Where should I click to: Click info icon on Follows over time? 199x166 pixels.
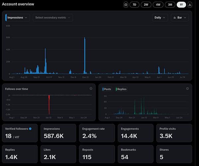pyautogui.click(x=91, y=89)
